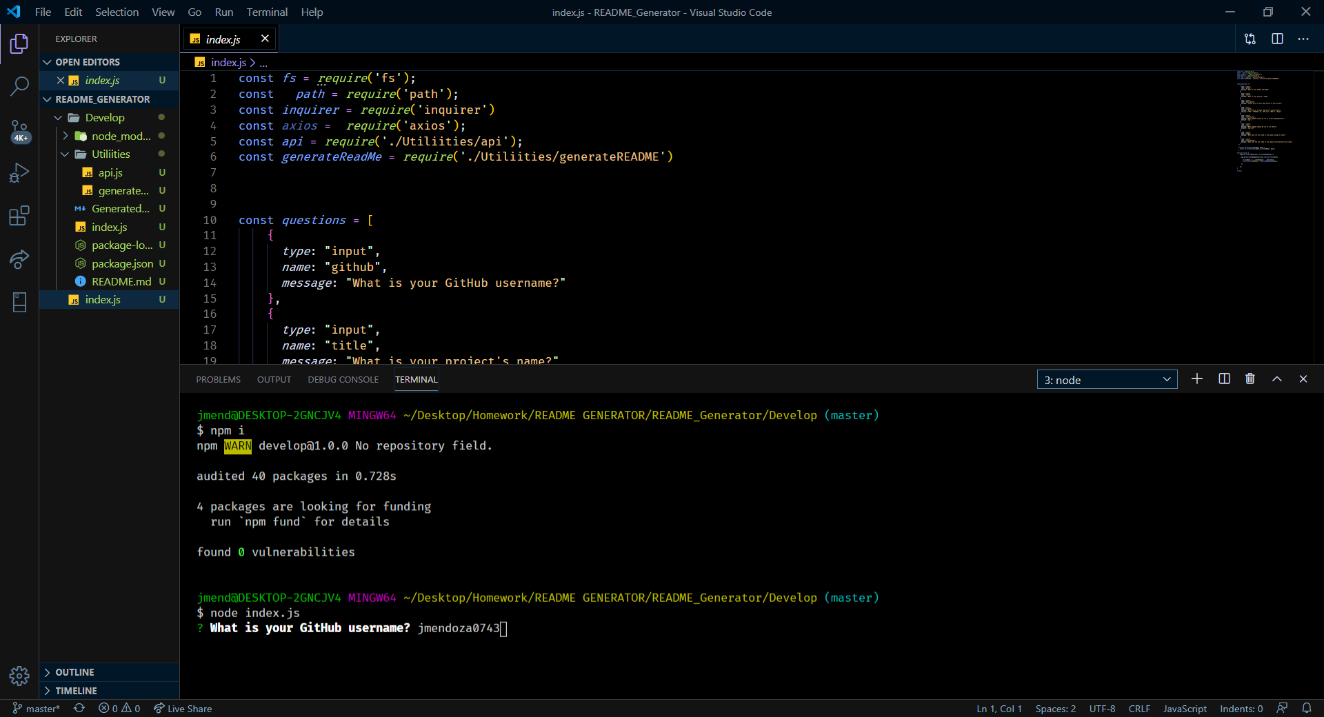Expand the Outline section
1324x717 pixels.
[x=110, y=672]
